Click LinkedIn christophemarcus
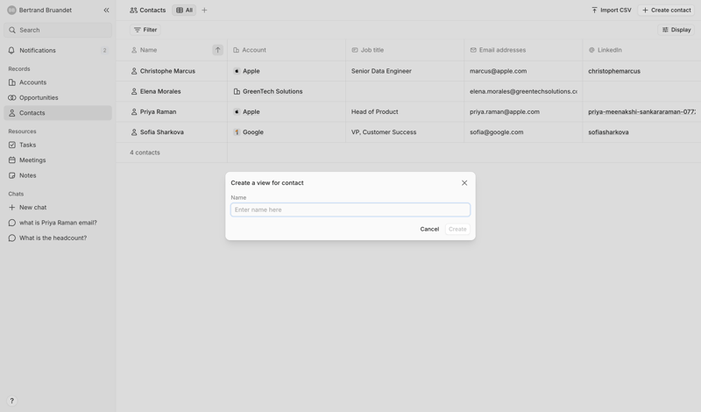 pyautogui.click(x=614, y=71)
